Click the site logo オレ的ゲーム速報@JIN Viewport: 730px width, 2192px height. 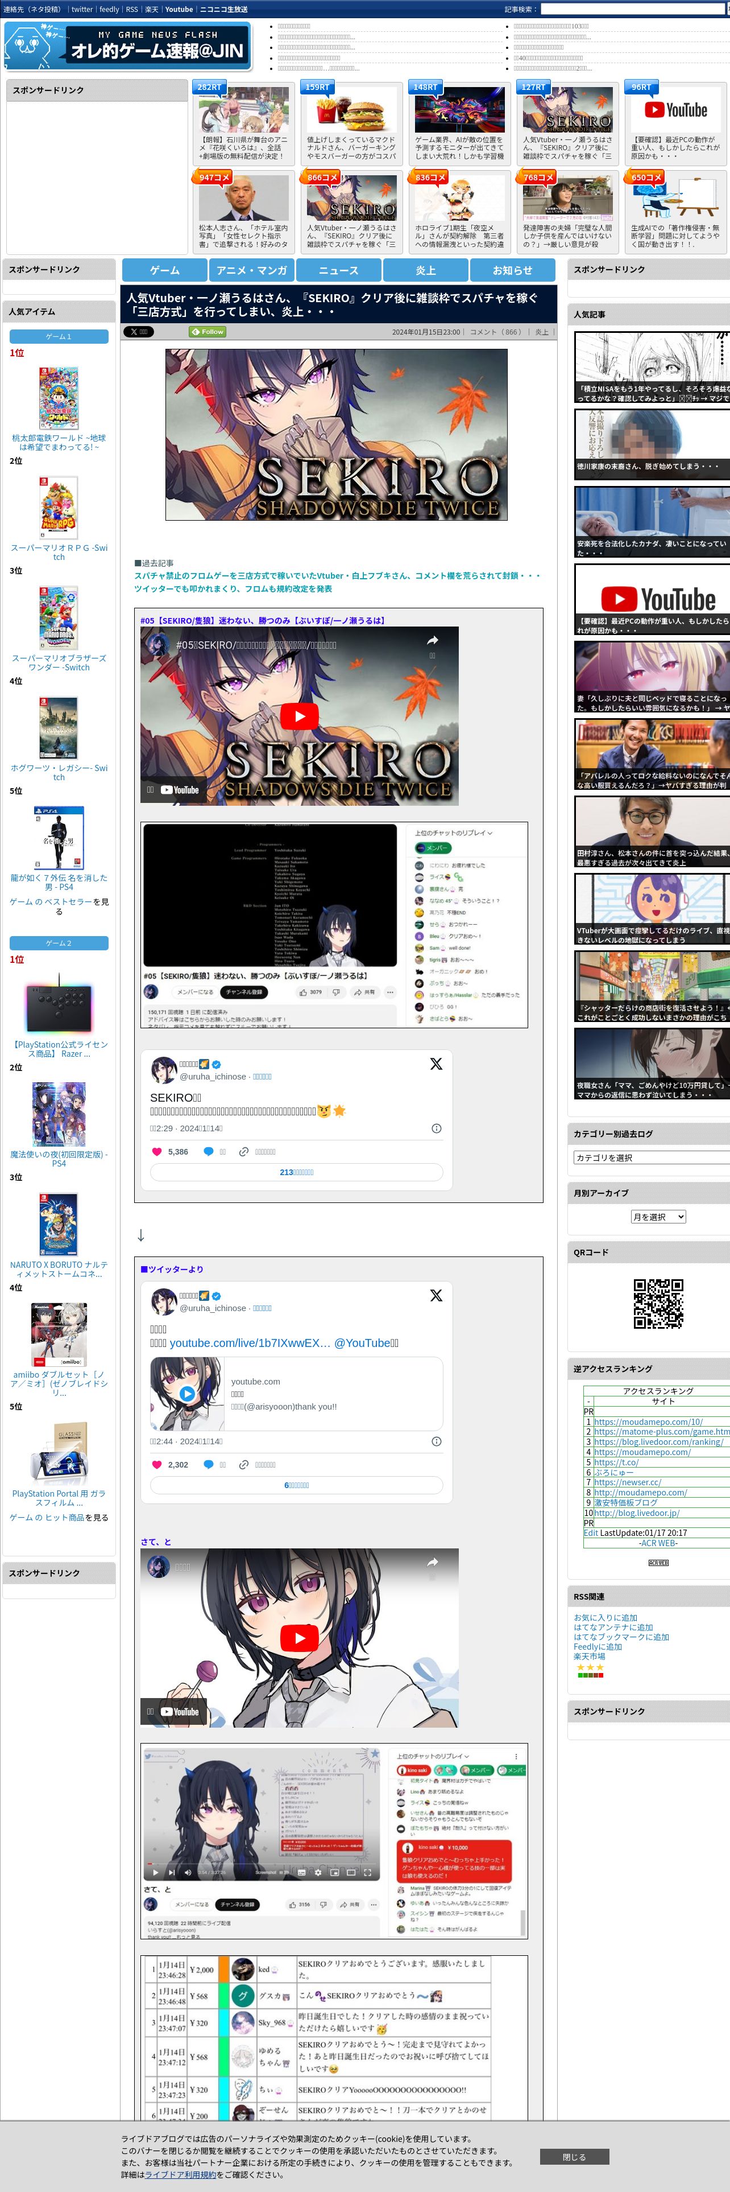(127, 45)
